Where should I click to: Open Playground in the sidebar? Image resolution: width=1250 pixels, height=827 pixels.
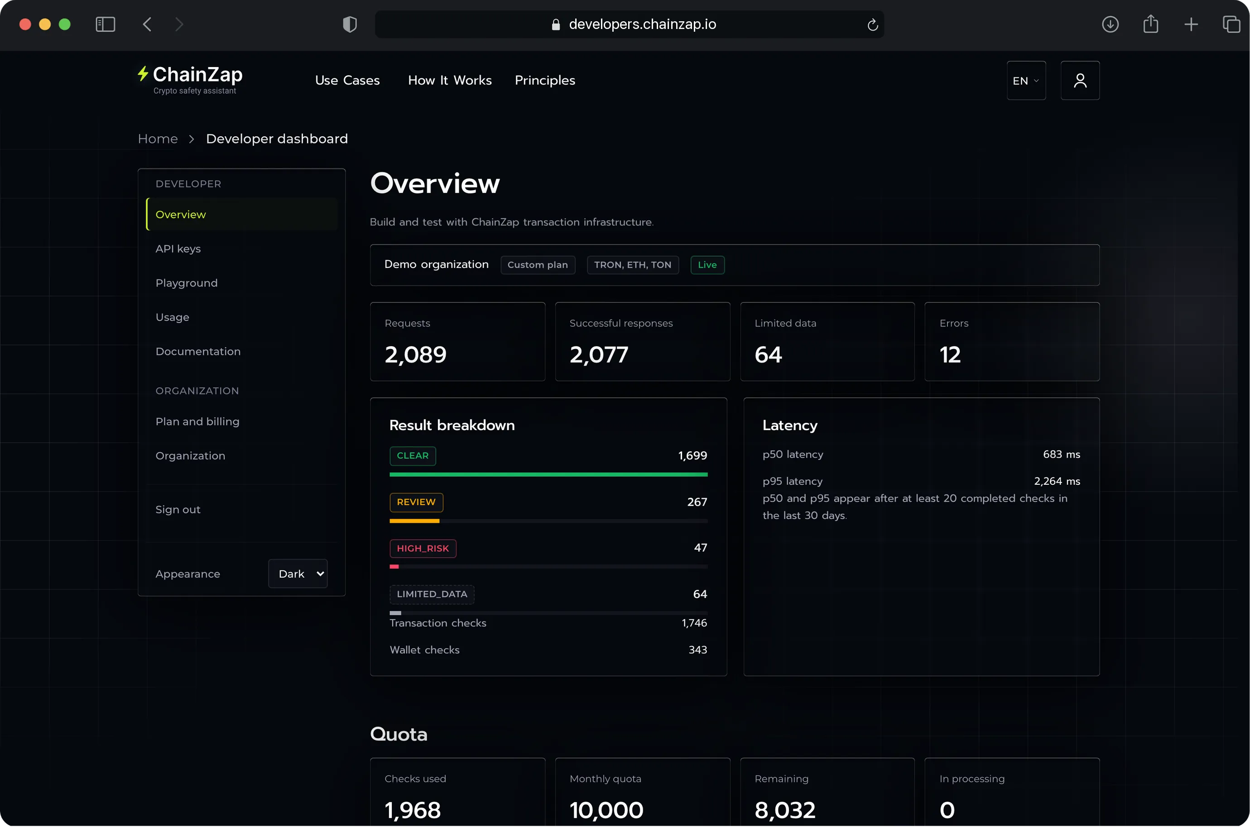[187, 283]
